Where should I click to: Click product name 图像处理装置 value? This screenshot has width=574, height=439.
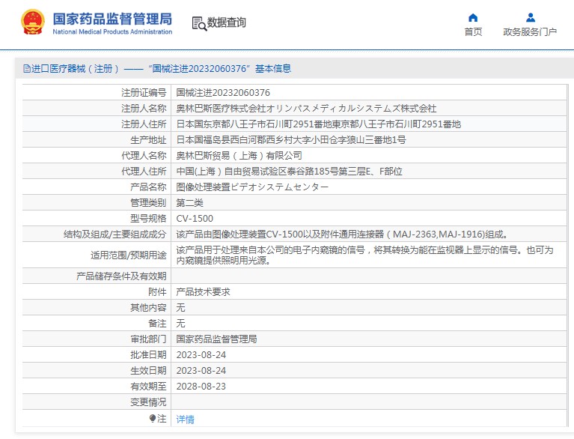(x=252, y=187)
